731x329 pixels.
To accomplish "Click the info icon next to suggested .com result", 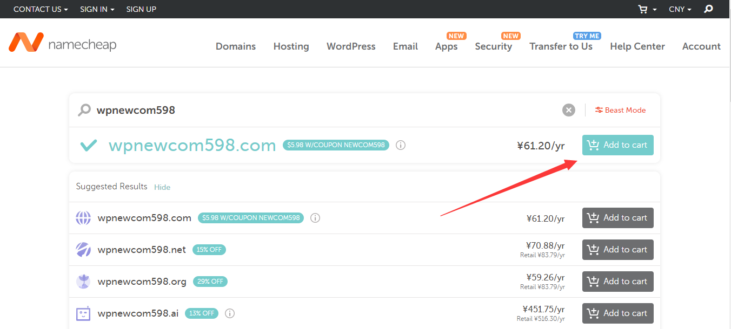I will coord(315,218).
